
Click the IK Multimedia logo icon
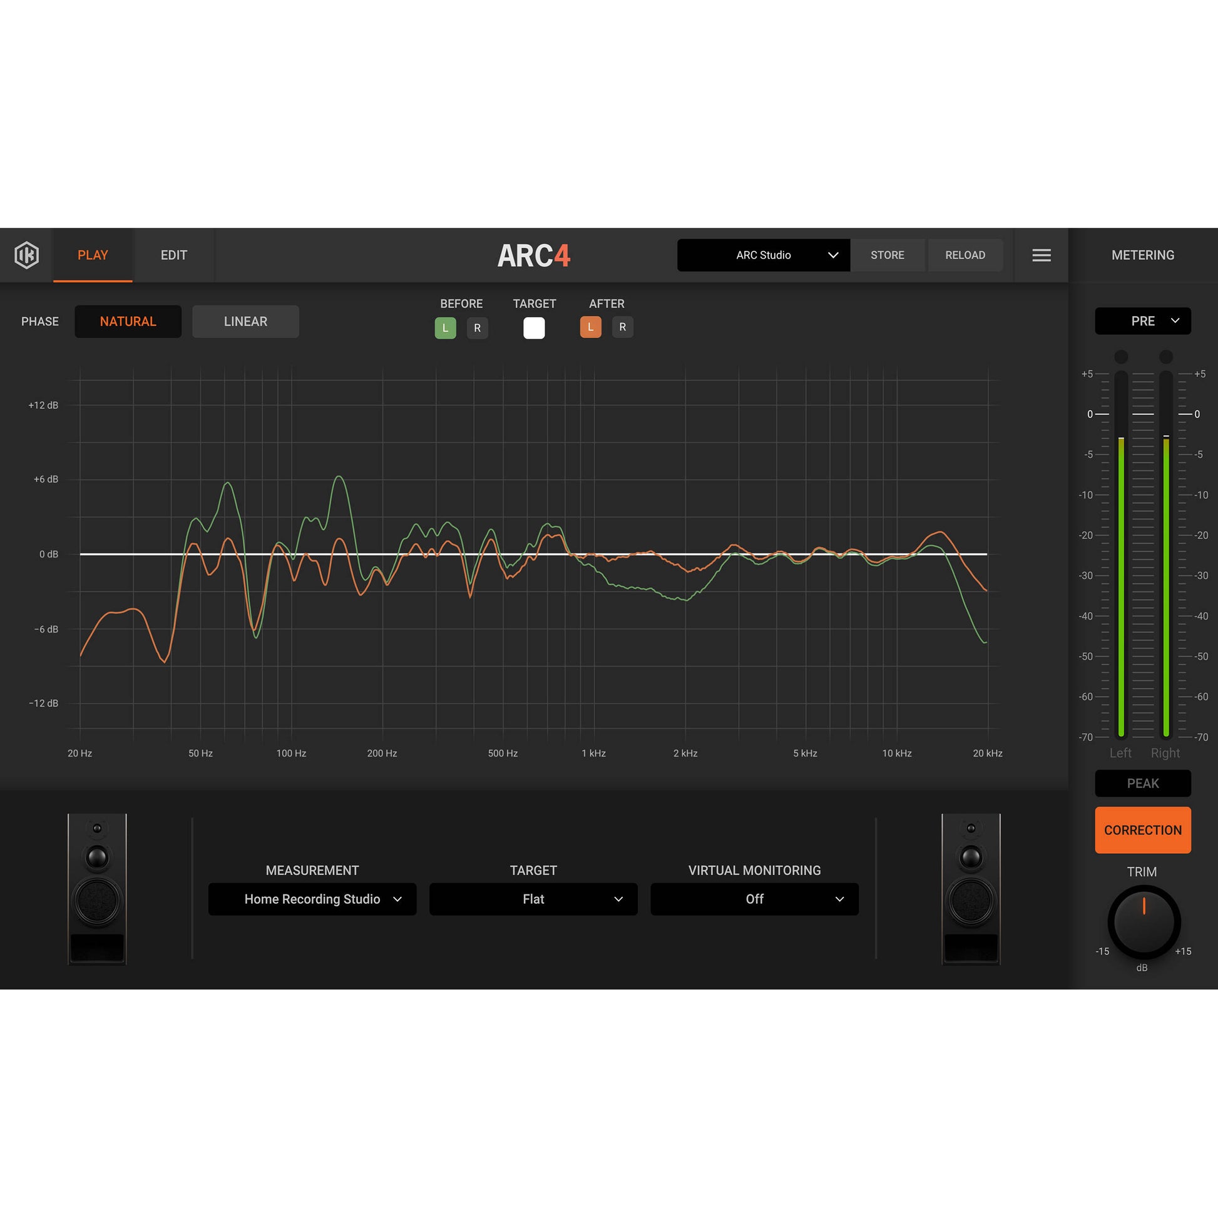pos(26,255)
